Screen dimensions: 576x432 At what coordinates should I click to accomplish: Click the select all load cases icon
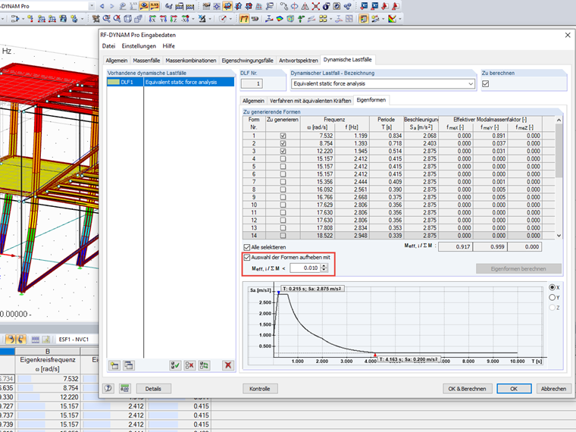[x=176, y=365]
